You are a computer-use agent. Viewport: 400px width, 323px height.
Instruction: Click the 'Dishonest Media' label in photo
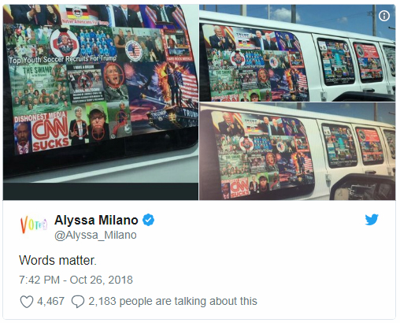(x=40, y=117)
